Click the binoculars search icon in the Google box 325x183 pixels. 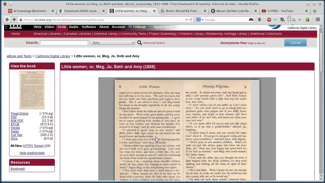(x=251, y=20)
